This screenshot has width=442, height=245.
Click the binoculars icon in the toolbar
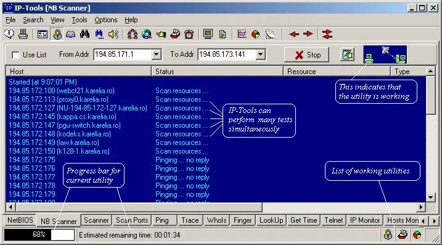(84, 34)
